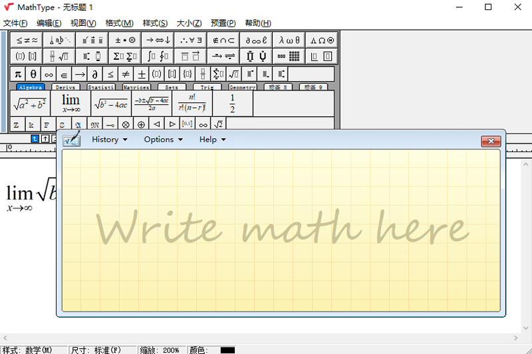Open the relational symbols palette
Viewport: 532px width, 354px height.
[27, 40]
